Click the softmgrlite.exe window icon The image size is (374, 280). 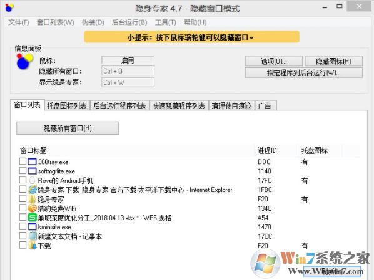pos(32,171)
